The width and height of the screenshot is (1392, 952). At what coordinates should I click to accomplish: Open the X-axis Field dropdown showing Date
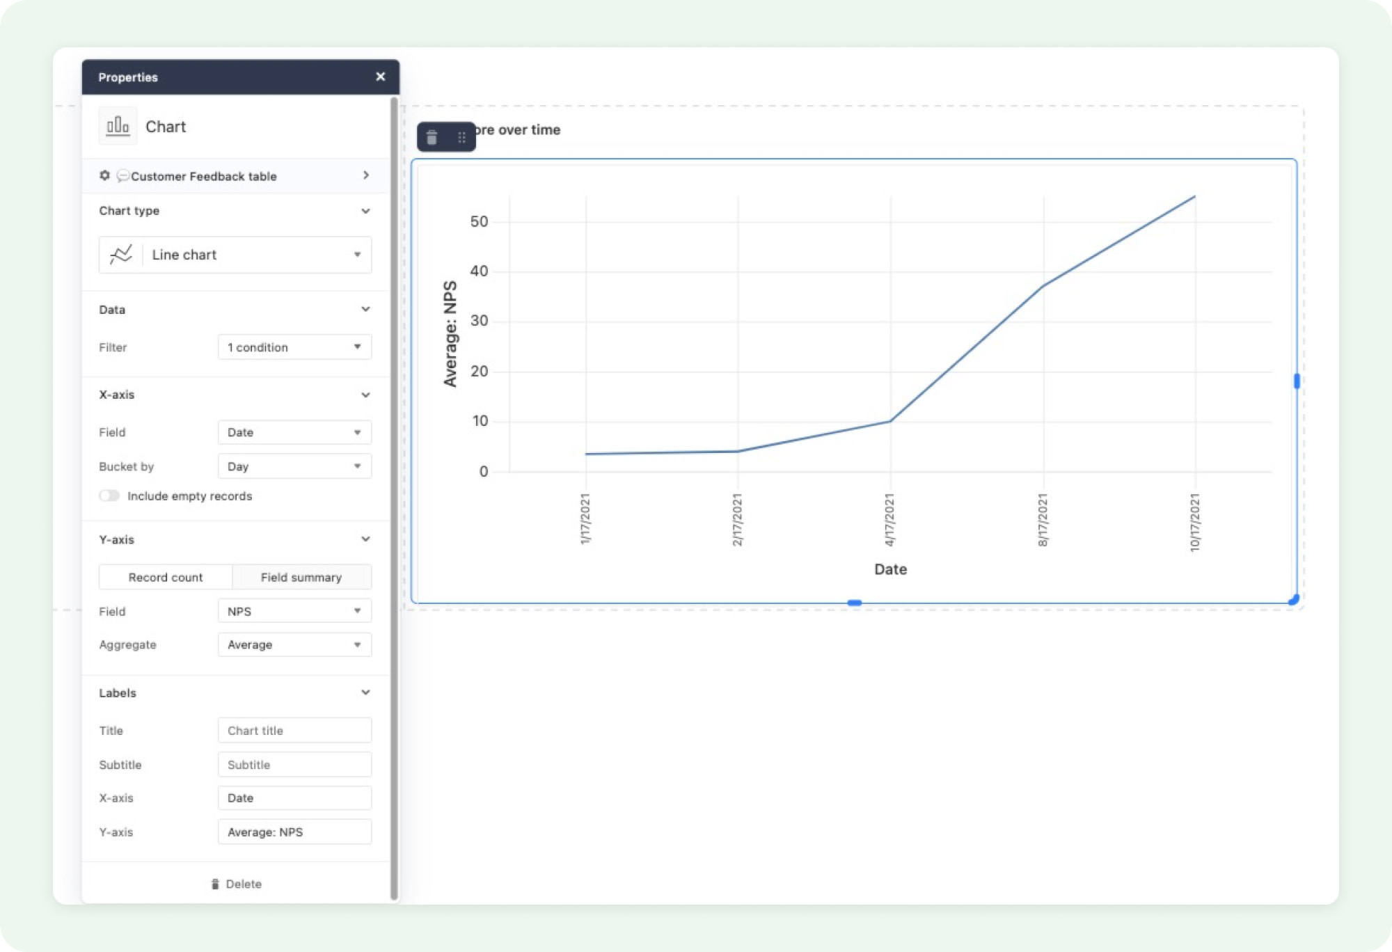click(294, 431)
